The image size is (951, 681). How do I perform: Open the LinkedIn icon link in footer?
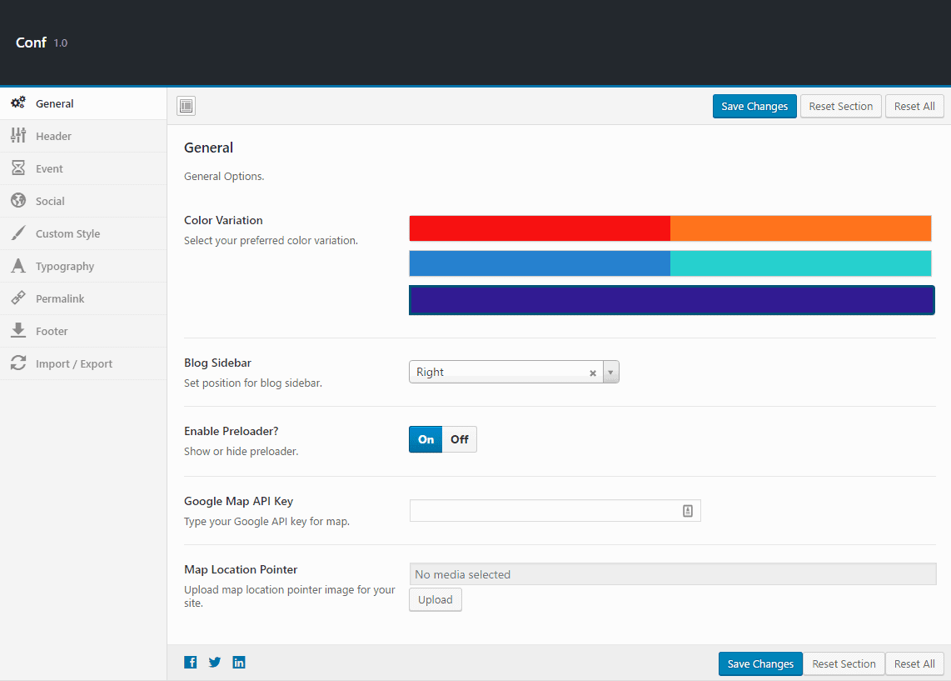(x=239, y=663)
